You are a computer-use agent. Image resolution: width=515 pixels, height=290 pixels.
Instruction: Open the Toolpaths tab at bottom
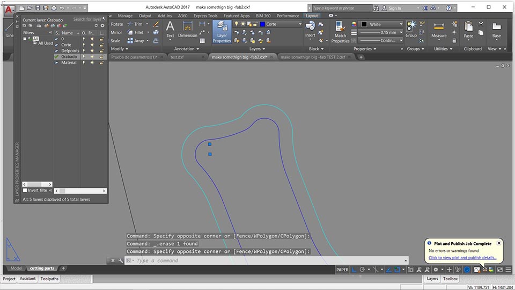49,279
